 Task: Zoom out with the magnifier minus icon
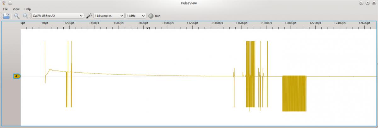[25, 16]
